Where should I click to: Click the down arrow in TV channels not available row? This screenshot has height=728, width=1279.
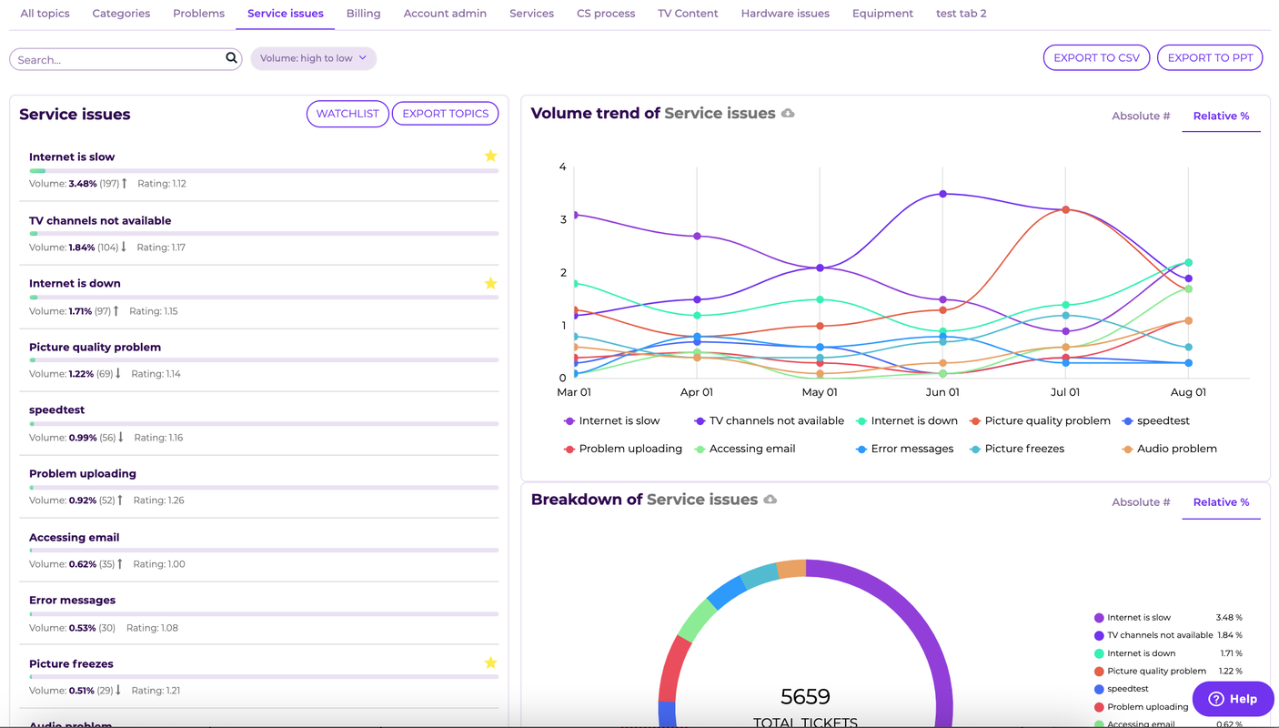tap(124, 247)
